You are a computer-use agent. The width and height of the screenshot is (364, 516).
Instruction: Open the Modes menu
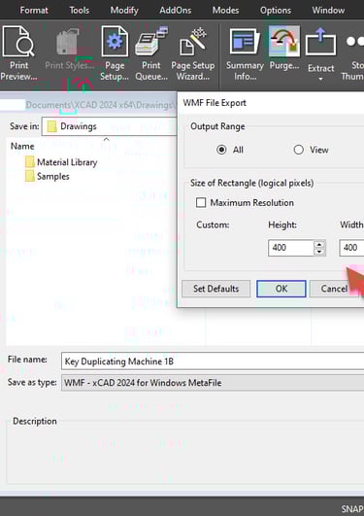tap(225, 10)
